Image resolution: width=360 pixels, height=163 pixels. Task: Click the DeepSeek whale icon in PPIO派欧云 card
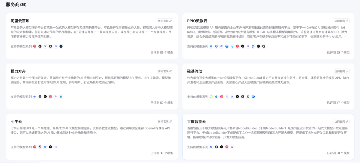click(222, 46)
